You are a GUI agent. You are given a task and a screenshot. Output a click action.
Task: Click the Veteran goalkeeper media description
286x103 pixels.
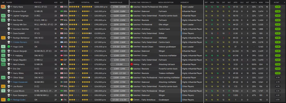(167, 47)
